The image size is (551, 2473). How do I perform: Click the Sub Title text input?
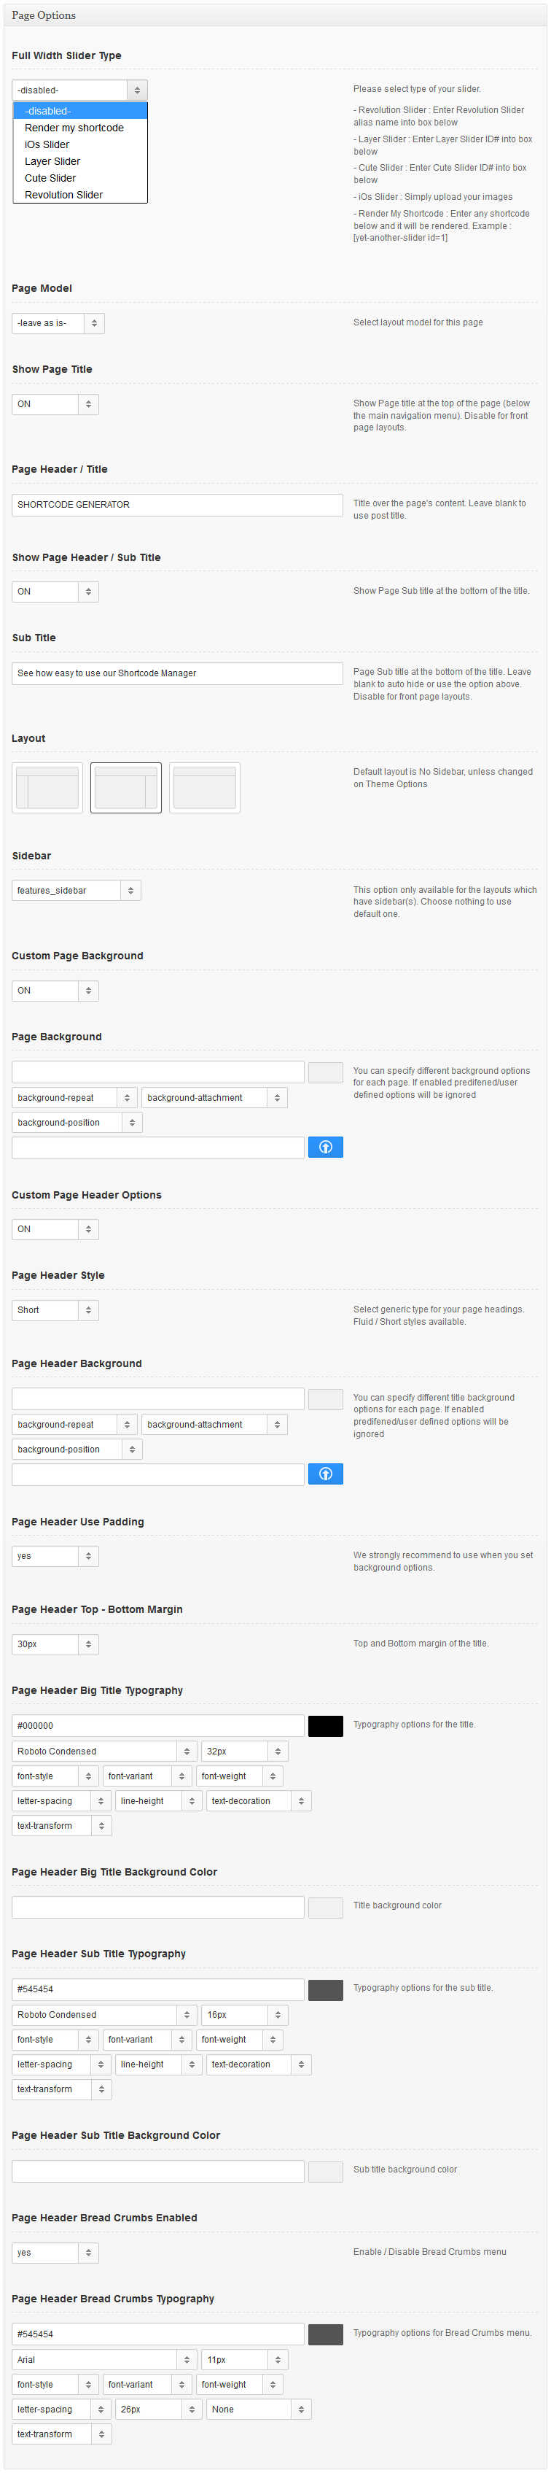point(176,674)
